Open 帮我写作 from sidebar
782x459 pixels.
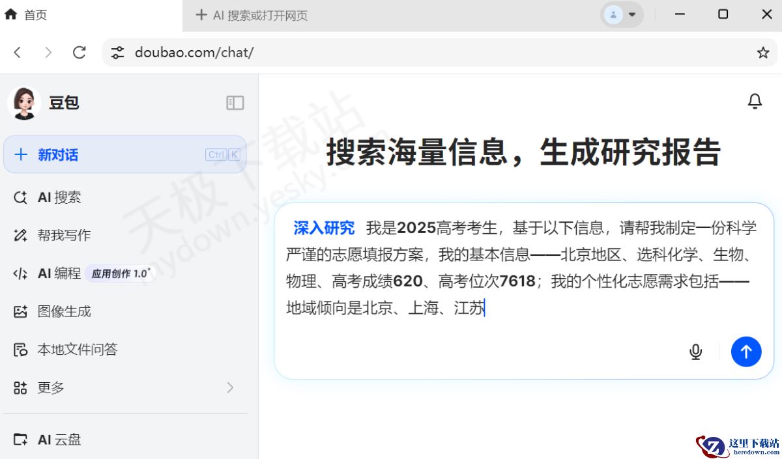(x=124, y=235)
